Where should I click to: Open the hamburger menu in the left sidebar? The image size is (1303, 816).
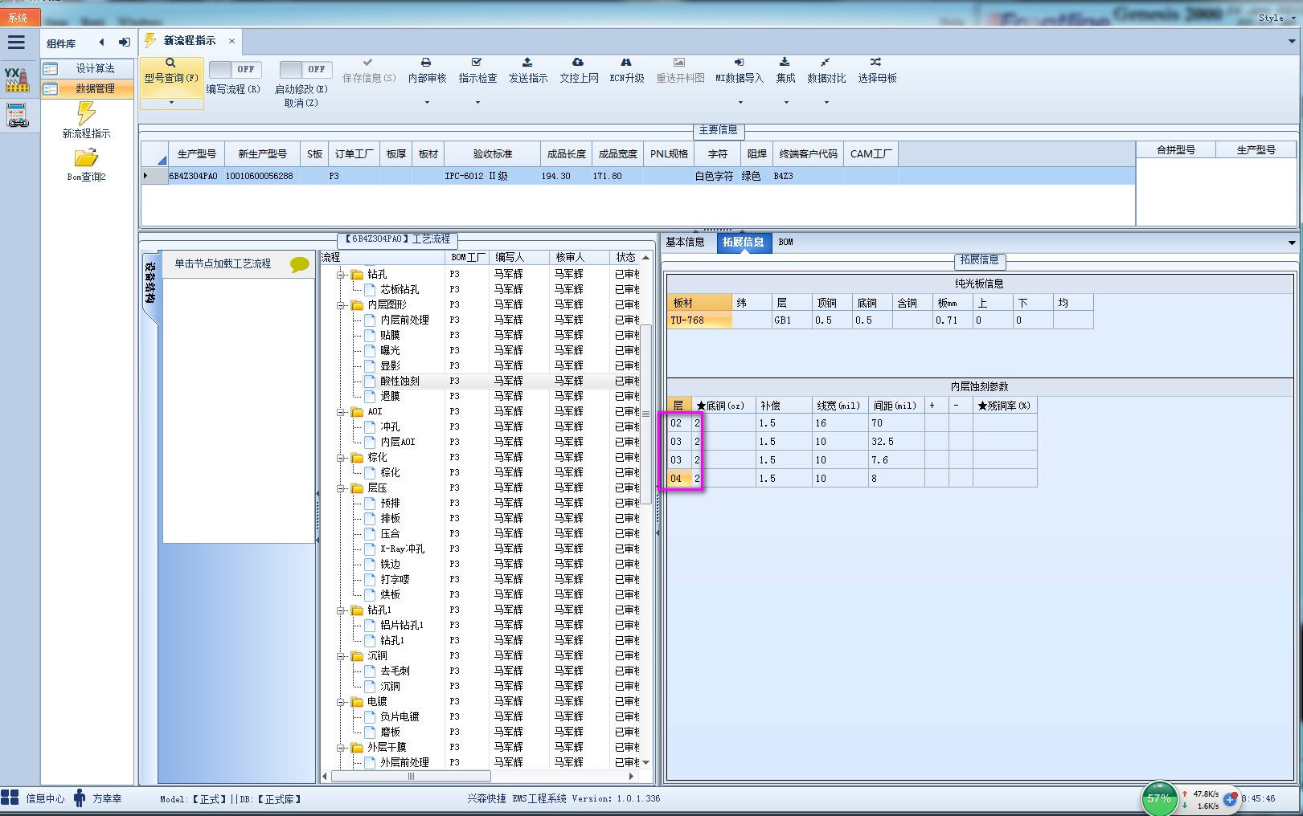(16, 43)
